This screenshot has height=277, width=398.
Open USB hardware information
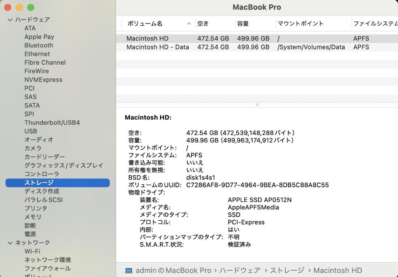pos(31,131)
